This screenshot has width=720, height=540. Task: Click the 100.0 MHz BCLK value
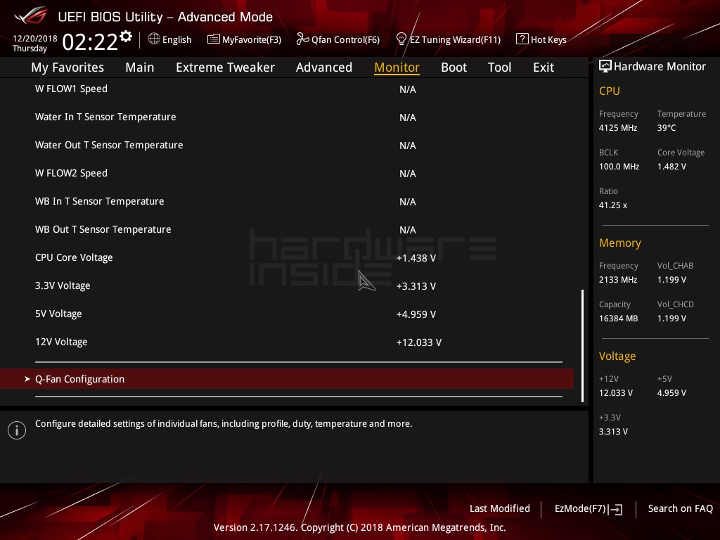pos(619,166)
